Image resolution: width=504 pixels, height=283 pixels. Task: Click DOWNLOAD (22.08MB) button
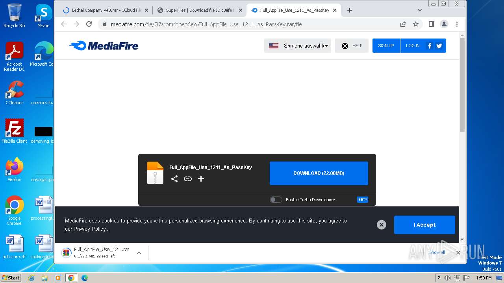click(319, 173)
